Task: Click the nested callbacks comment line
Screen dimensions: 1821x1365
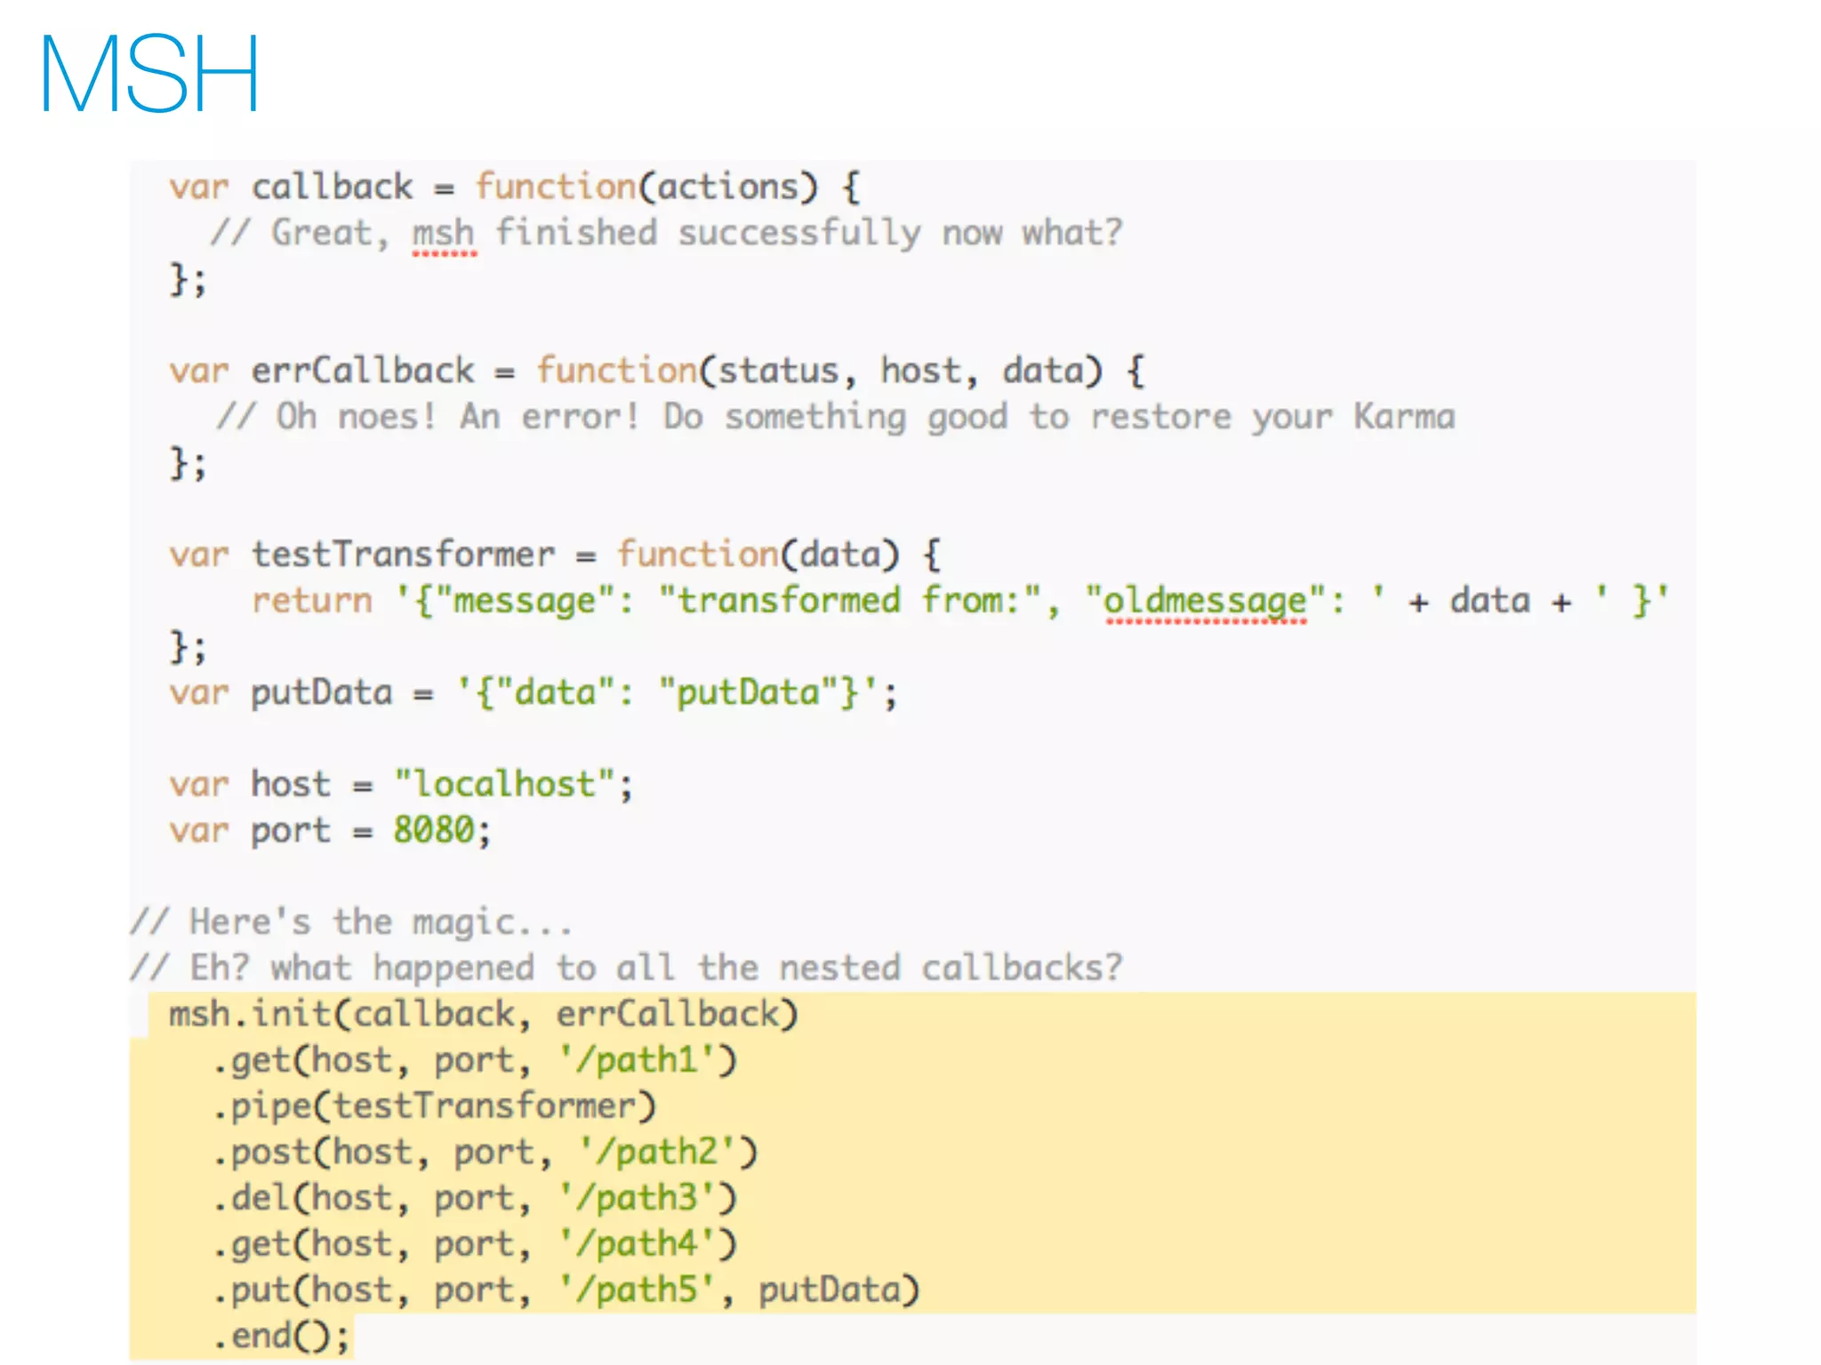Action: (626, 968)
